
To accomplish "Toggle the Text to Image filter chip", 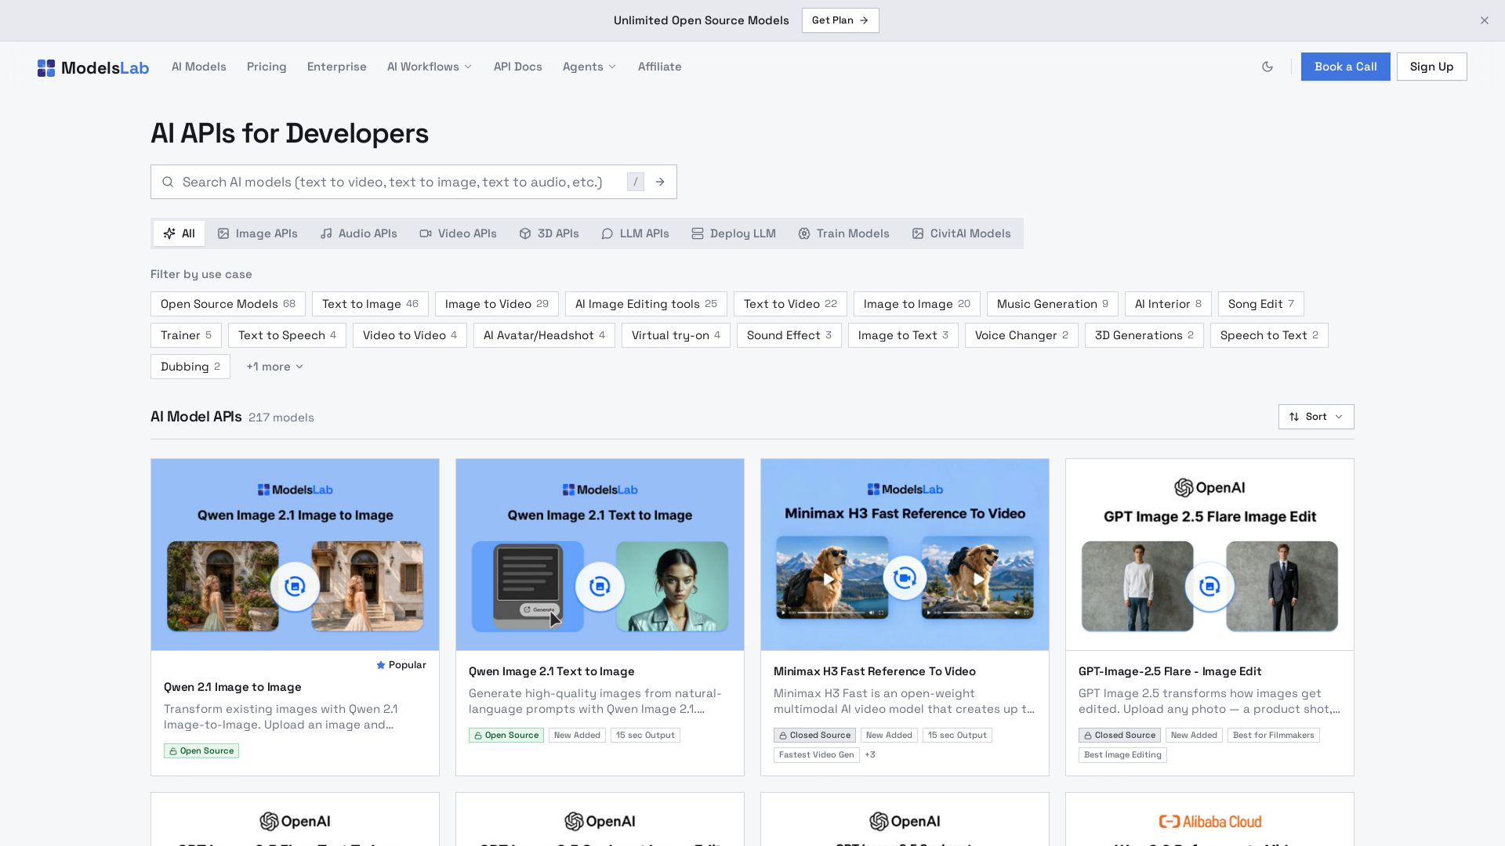I will pos(370,304).
